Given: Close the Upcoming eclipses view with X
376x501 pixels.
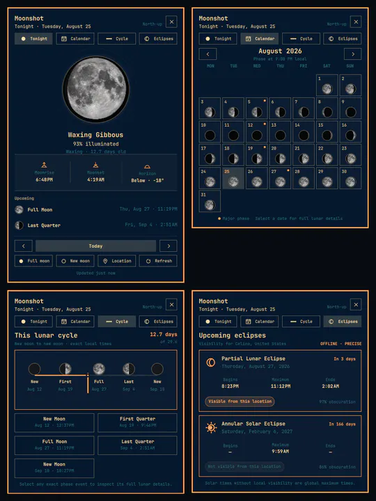Looking at the screenshot, I should (x=356, y=305).
